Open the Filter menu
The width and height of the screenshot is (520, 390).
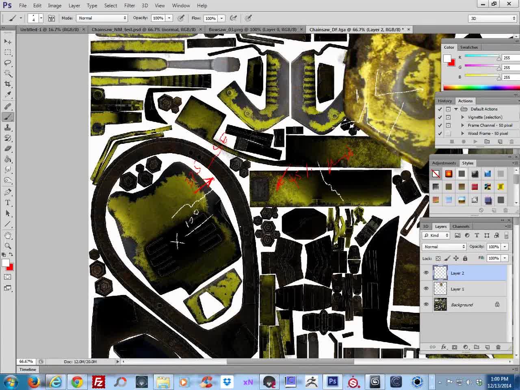pyautogui.click(x=130, y=6)
